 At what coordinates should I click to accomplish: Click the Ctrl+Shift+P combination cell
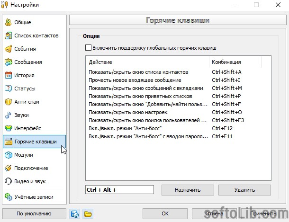pos(226,96)
